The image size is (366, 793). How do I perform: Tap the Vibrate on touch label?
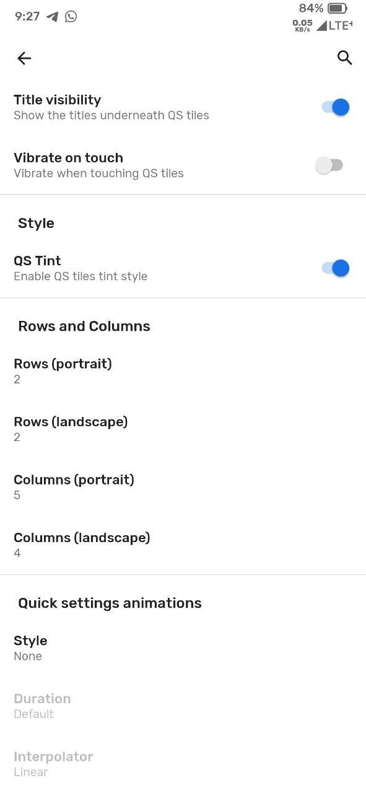tap(69, 158)
